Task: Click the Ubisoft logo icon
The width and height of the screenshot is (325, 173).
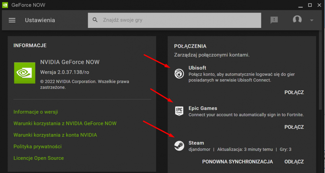Action: 179,74
